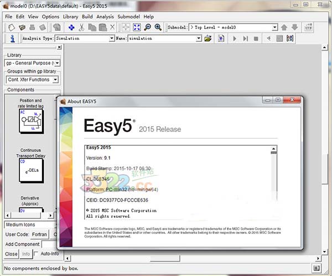This screenshot has height=276, width=332.
Task: Select Derivative (Approx) DV component
Action: [31, 210]
